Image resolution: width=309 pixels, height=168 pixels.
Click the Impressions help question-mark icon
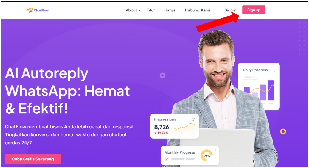(x=193, y=119)
